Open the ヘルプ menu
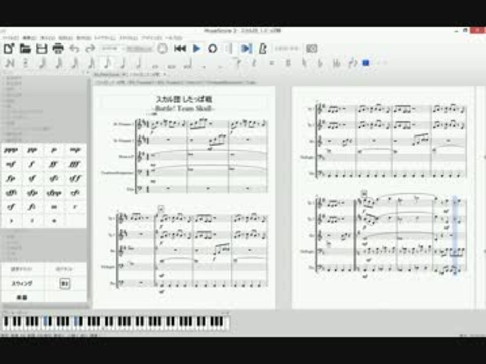486x364 pixels. point(174,38)
